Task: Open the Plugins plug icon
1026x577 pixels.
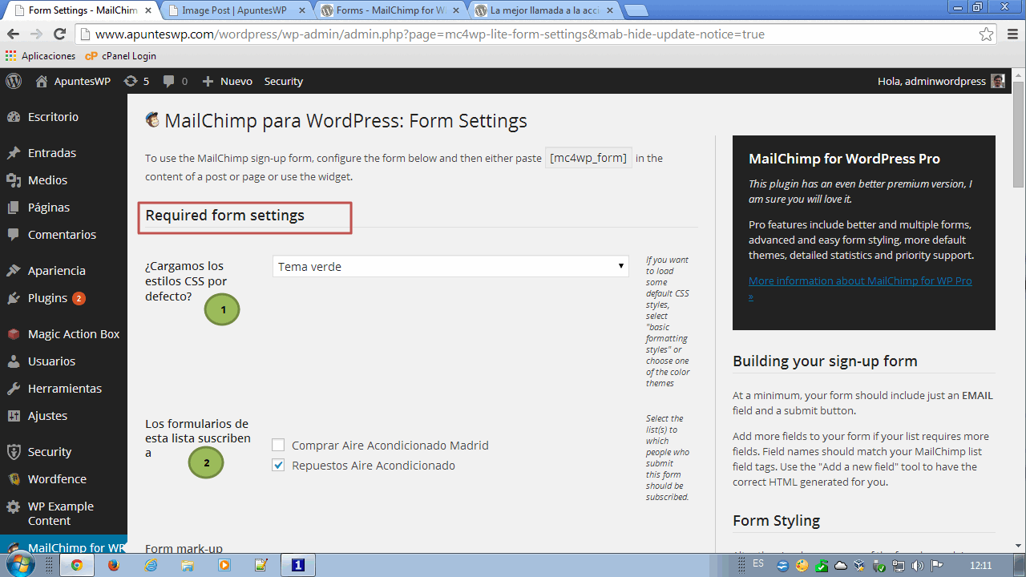Action: 14,298
